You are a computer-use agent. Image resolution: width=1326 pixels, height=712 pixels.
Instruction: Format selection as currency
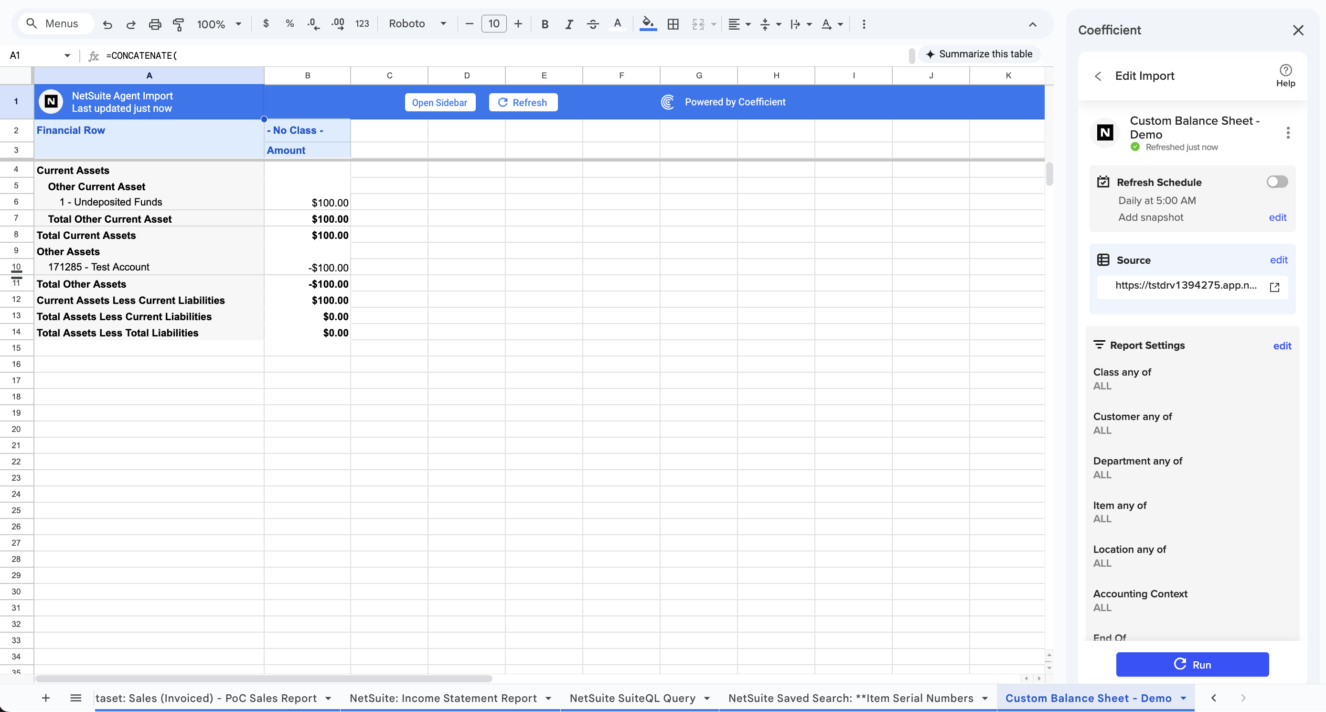[266, 24]
